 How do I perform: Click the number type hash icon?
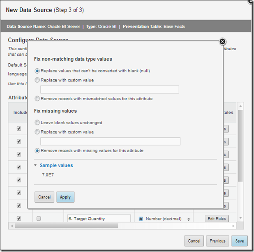(140, 219)
